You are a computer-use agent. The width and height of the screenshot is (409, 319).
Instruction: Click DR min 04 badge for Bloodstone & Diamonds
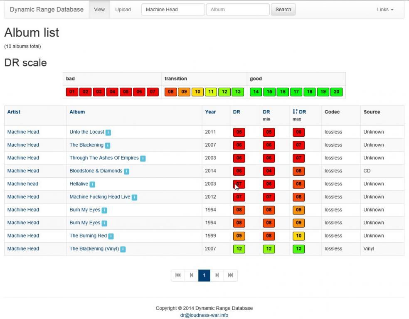(269, 171)
